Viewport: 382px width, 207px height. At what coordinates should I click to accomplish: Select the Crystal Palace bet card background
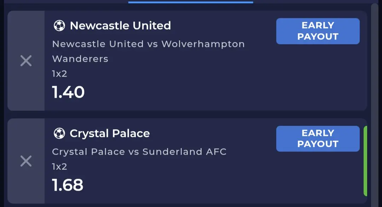(187, 161)
